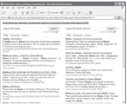Open the Flickr Photo Sharing result link
This screenshot has height=104, width=127.
point(23,55)
